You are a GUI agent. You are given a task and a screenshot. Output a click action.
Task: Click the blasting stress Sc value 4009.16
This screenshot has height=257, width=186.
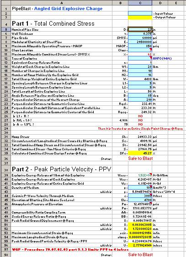pyautogui.click(x=140, y=141)
